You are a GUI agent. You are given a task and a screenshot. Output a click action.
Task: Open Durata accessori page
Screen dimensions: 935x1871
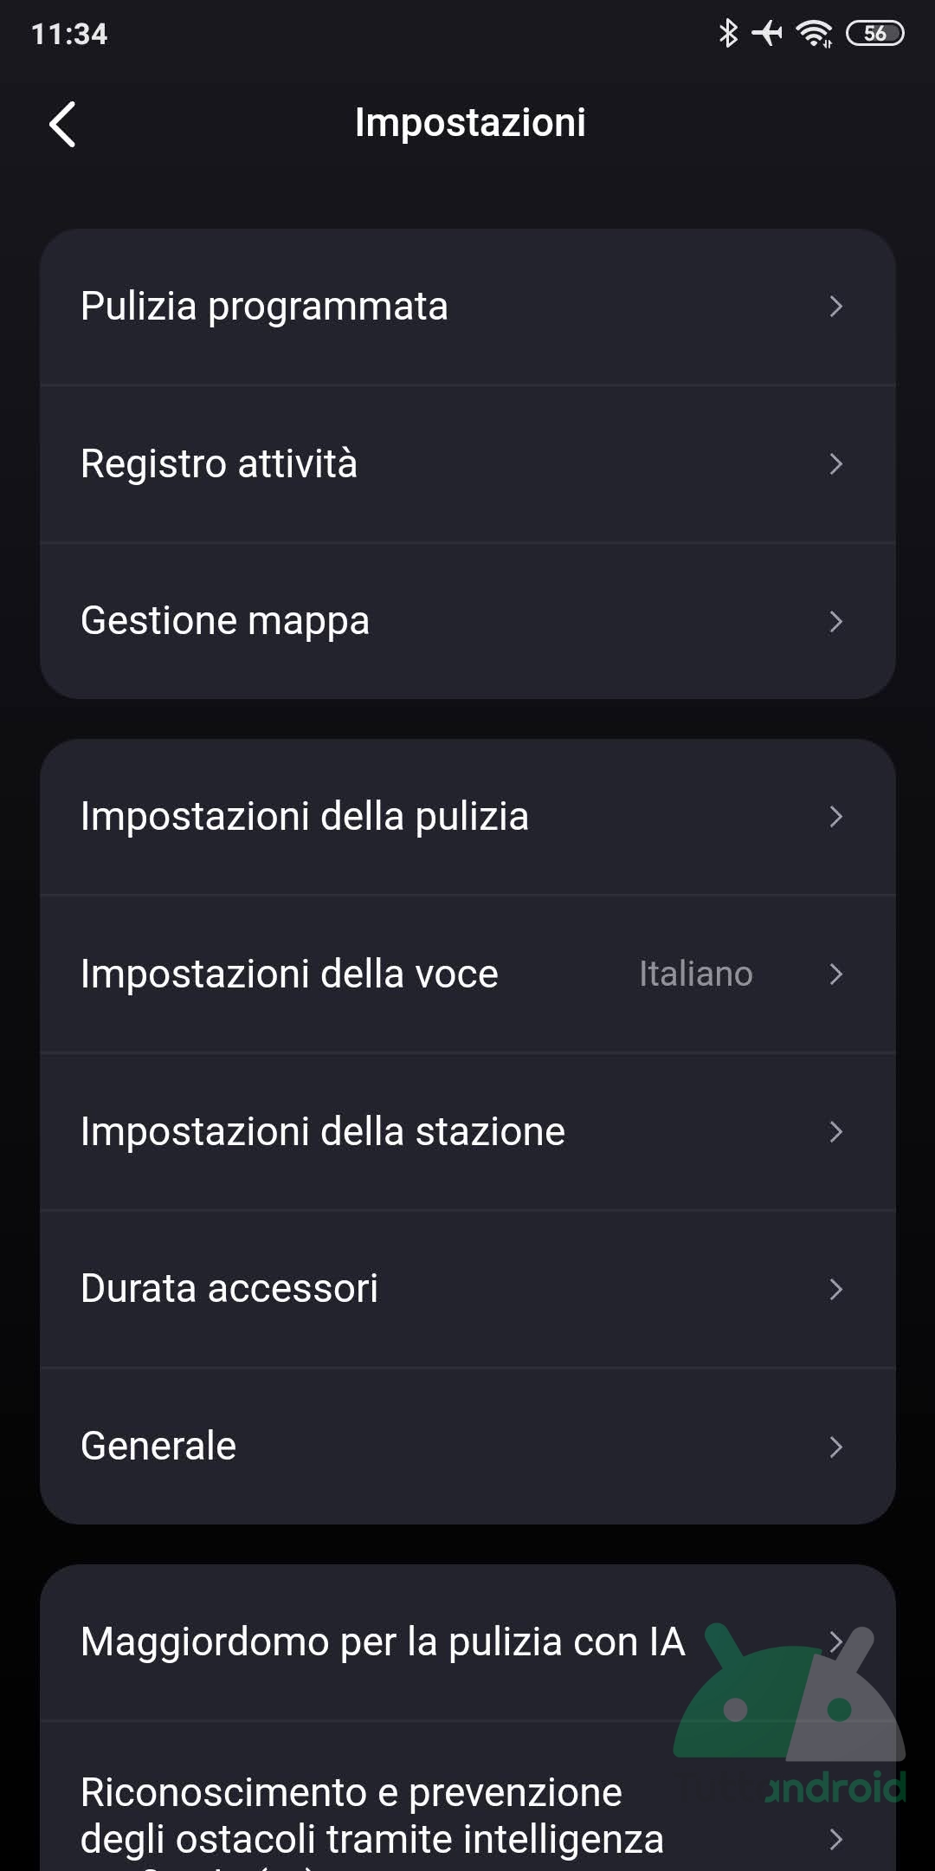[229, 1289]
